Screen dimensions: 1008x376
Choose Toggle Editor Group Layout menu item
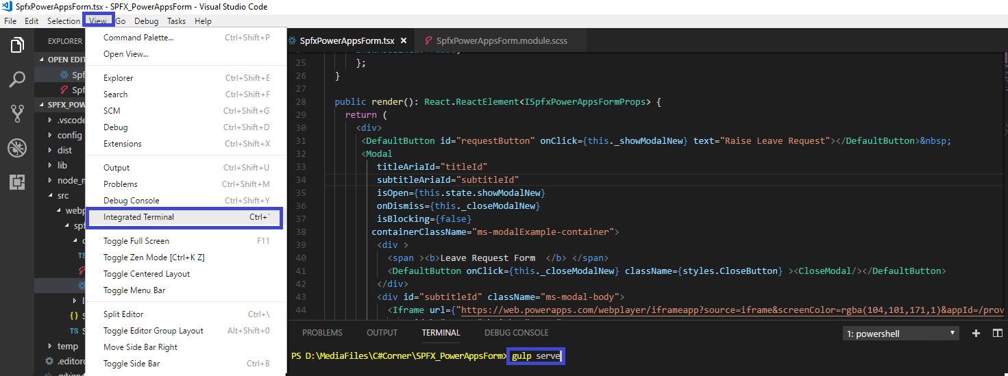tap(186, 331)
